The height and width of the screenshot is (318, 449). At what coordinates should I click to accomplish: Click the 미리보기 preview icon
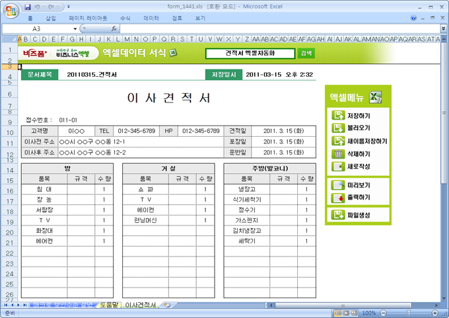tap(338, 185)
